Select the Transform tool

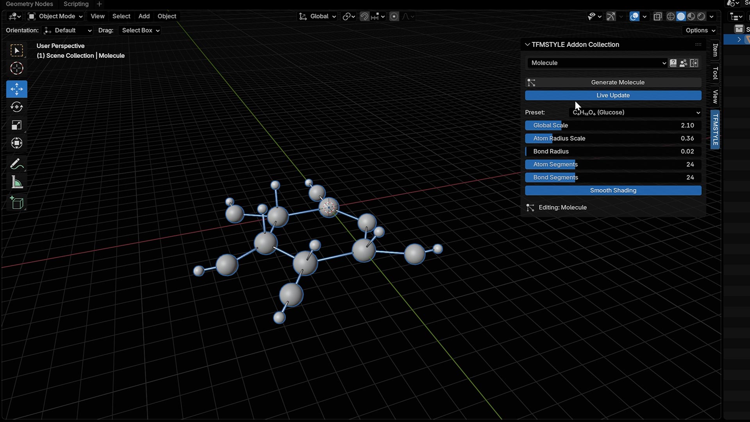coord(16,143)
